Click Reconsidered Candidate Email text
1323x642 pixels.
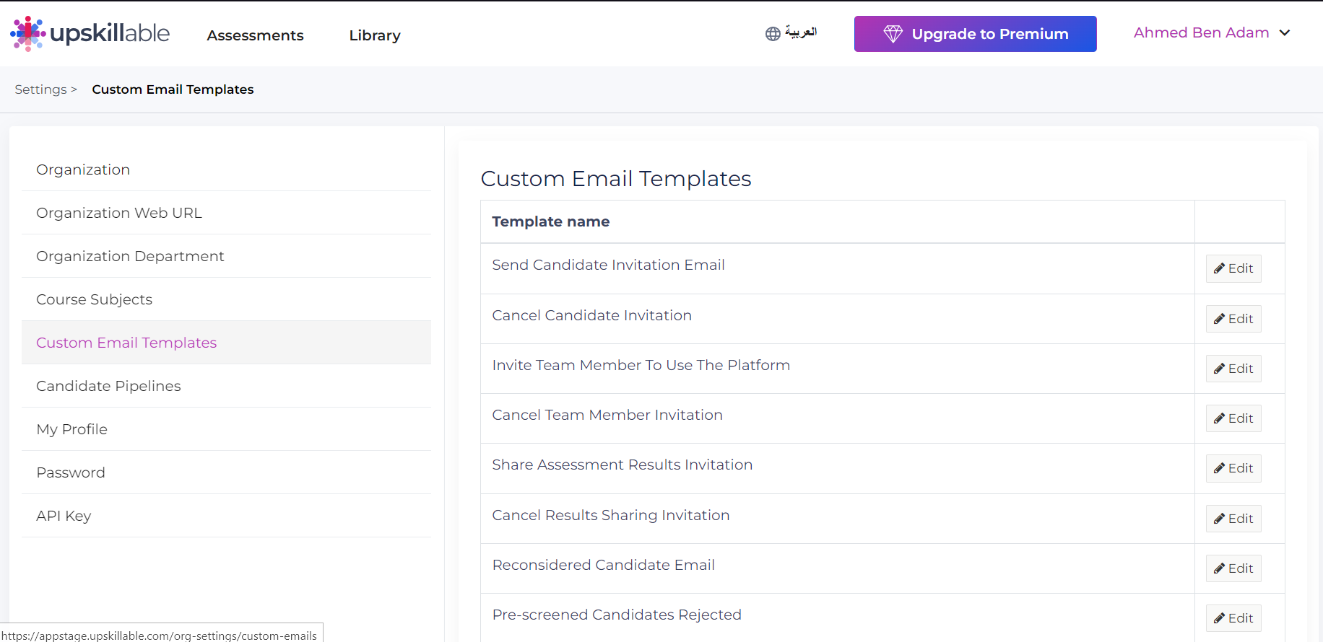(603, 565)
